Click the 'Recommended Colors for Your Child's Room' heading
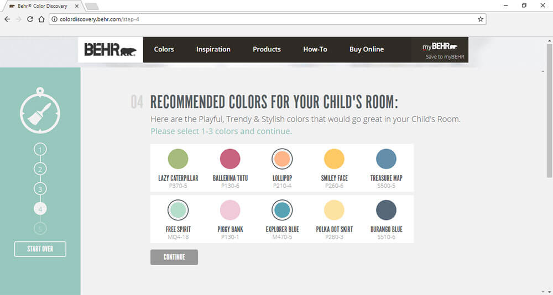The width and height of the screenshot is (553, 295). pos(274,102)
